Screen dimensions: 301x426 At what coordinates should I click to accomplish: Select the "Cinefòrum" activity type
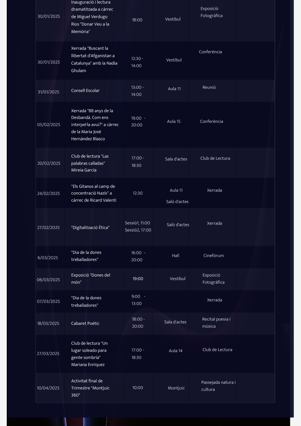click(x=213, y=256)
